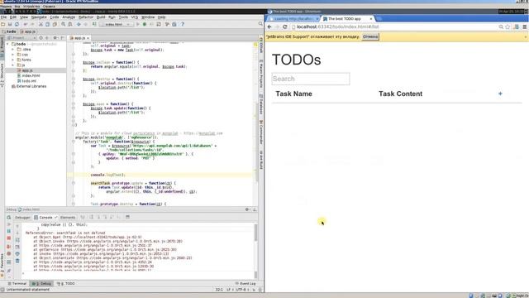Open the Navigate menu
529x298 pixels.
[39, 17]
